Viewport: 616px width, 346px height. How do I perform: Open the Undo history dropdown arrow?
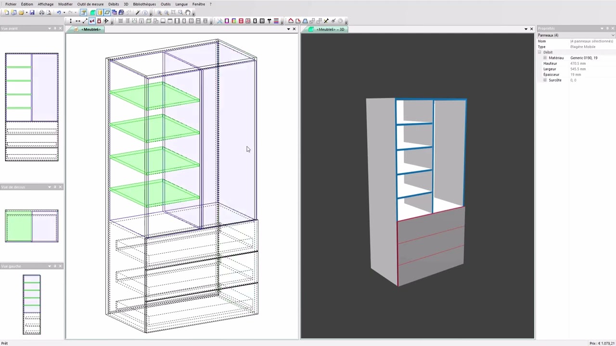[64, 12]
